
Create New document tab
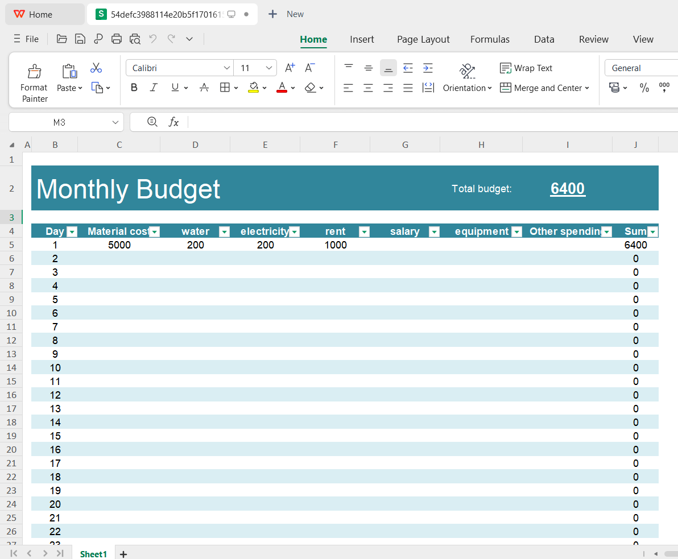coord(286,14)
